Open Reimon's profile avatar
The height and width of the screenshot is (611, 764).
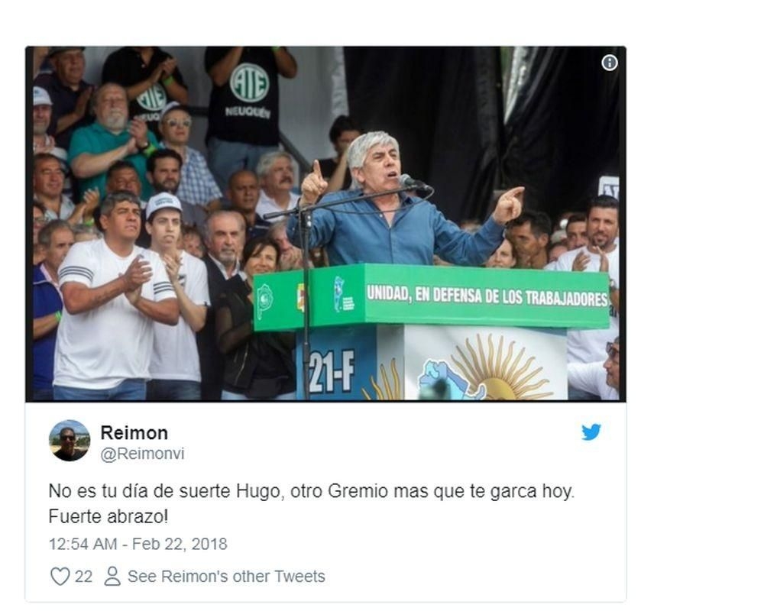[70, 441]
